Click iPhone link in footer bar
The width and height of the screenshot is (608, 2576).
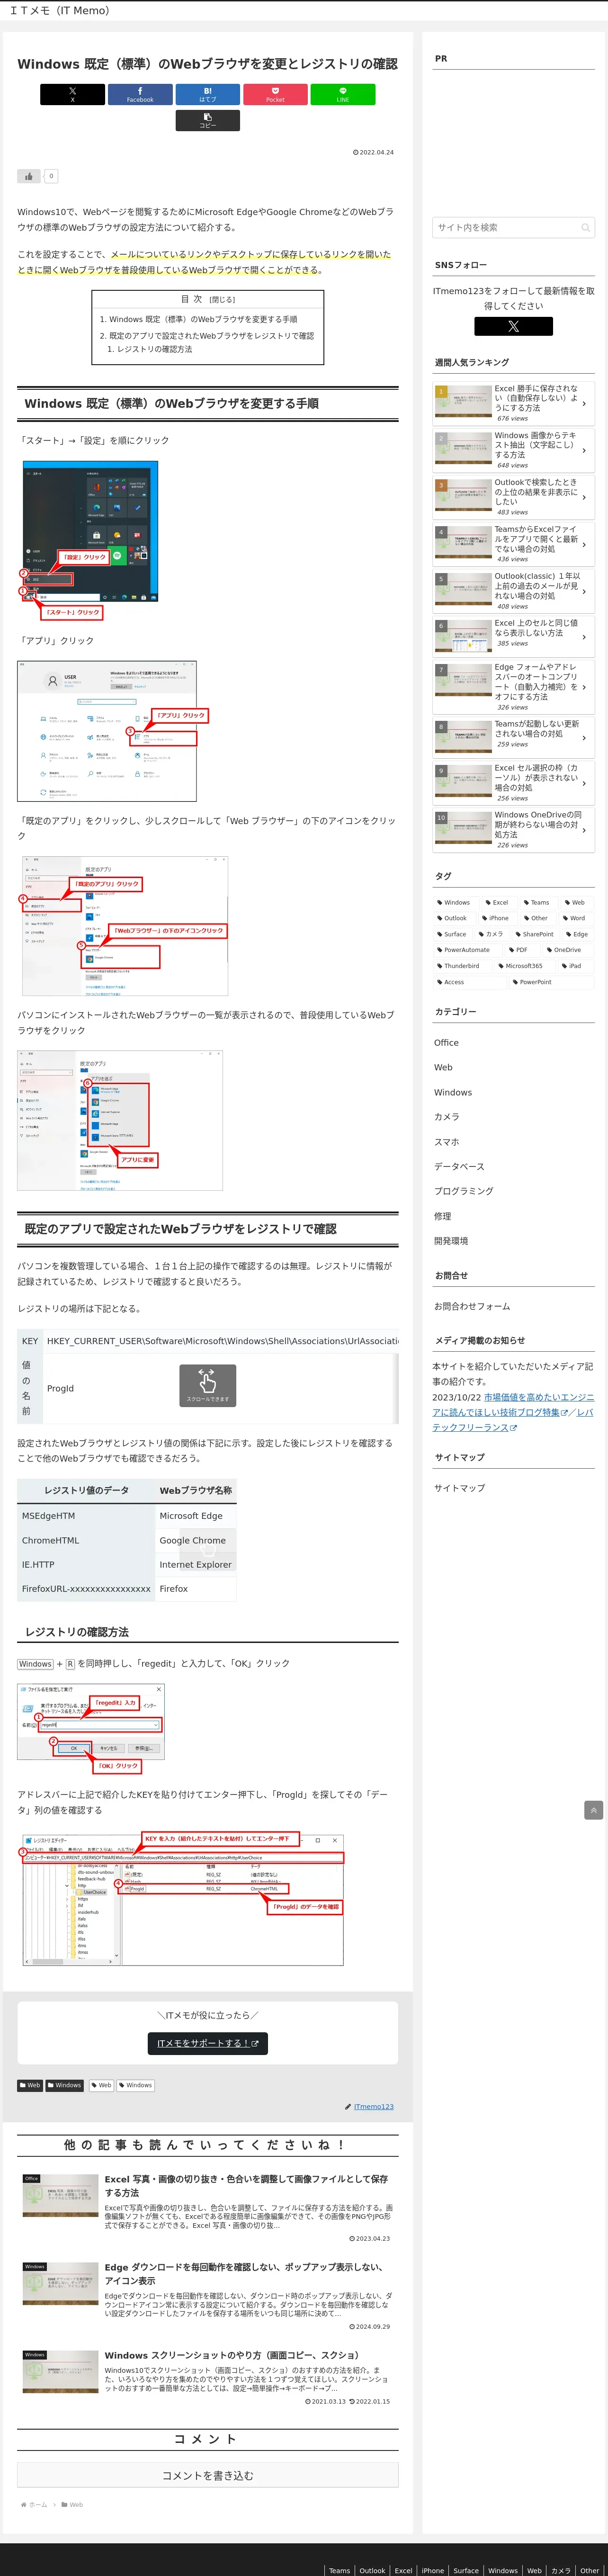[x=432, y=2570]
